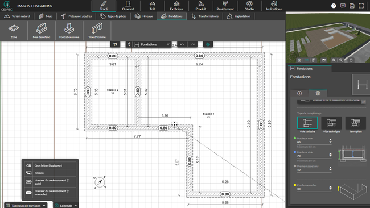Redo the last action
The height and width of the screenshot is (208, 370).
click(193, 44)
